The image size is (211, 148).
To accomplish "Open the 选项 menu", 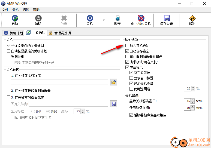I will point(26,10).
